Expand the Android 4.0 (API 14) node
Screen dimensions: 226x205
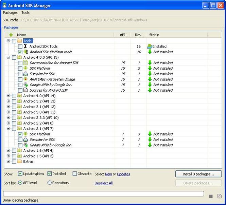click(x=8, y=96)
